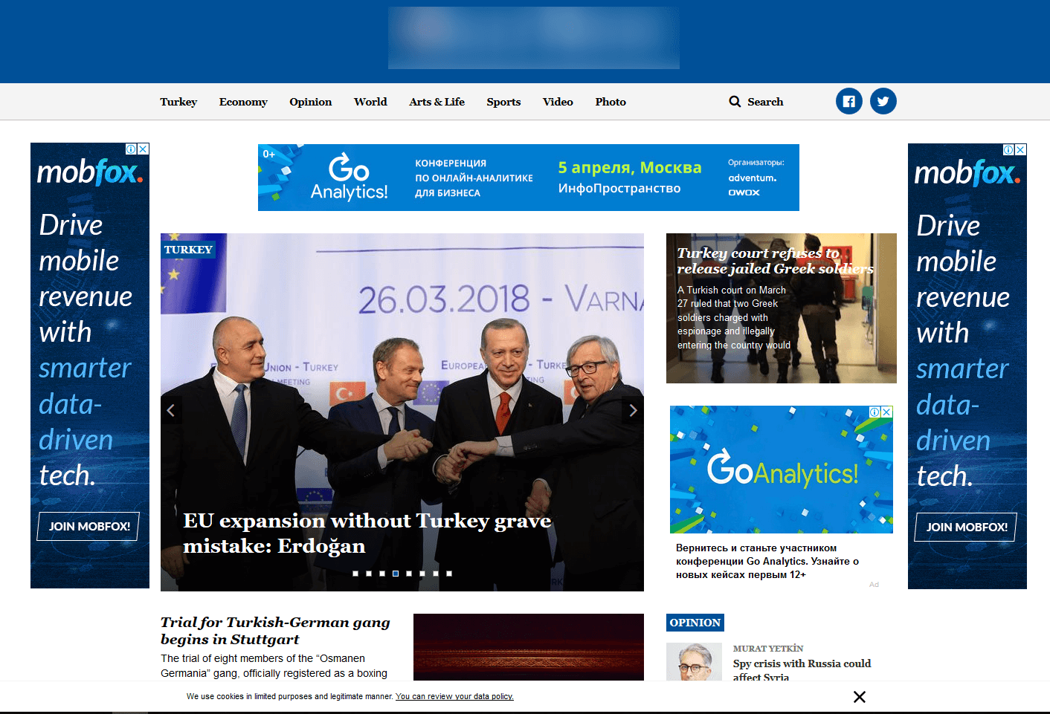Image resolution: width=1050 pixels, height=714 pixels.
Task: Close the right mobfox ad
Action: click(1020, 150)
